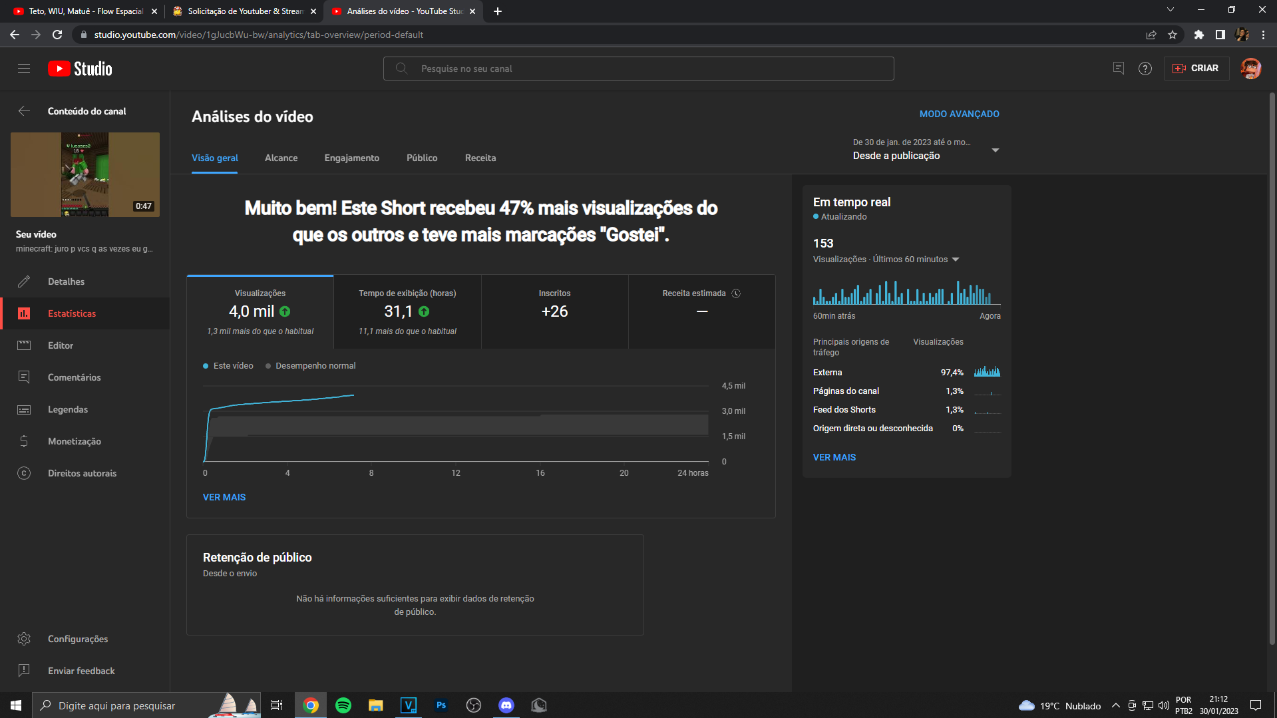Screen dimensions: 1277x718
Task: Click the page vertical scrollbar
Action: click(1272, 369)
